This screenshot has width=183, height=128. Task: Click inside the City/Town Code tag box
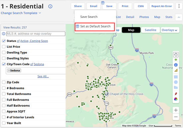(x=36, y=70)
